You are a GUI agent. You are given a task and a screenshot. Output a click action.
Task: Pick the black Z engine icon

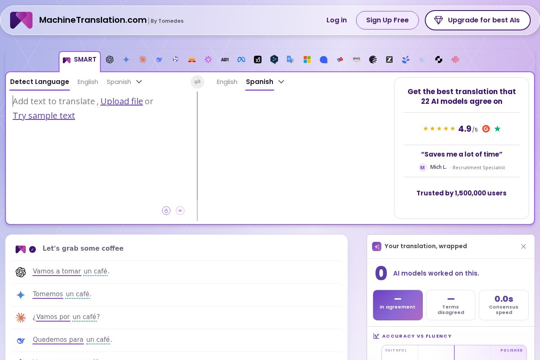(389, 60)
